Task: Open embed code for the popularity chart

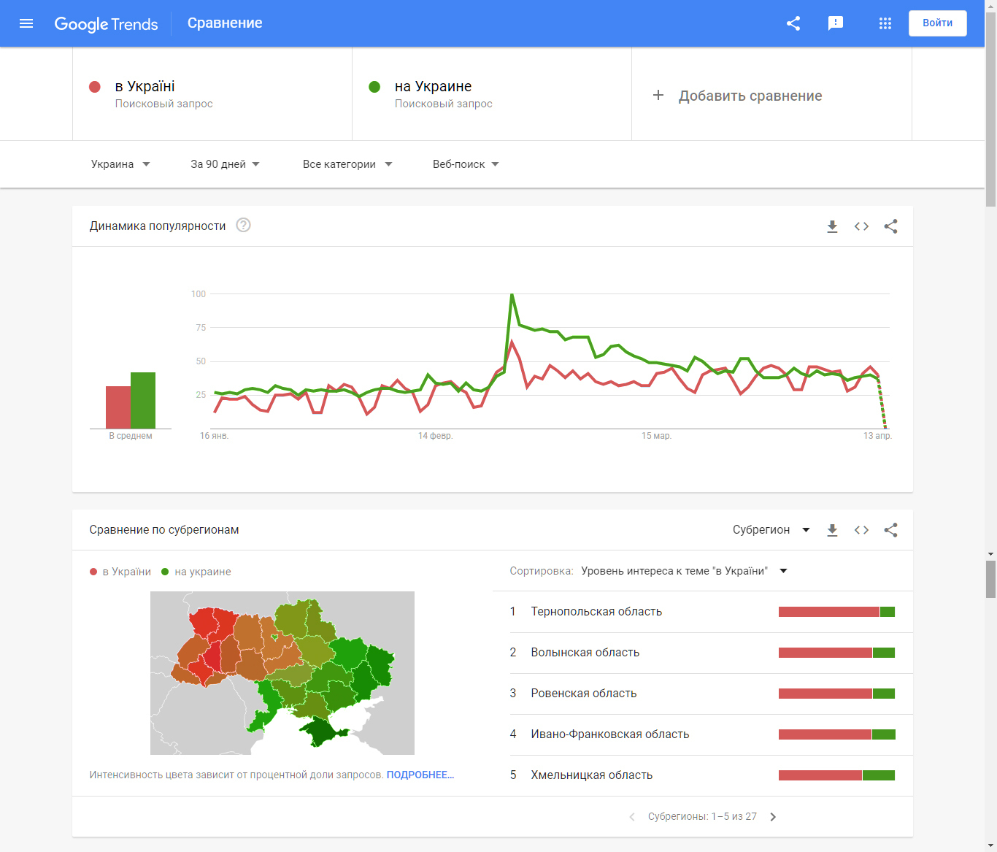Action: click(861, 226)
